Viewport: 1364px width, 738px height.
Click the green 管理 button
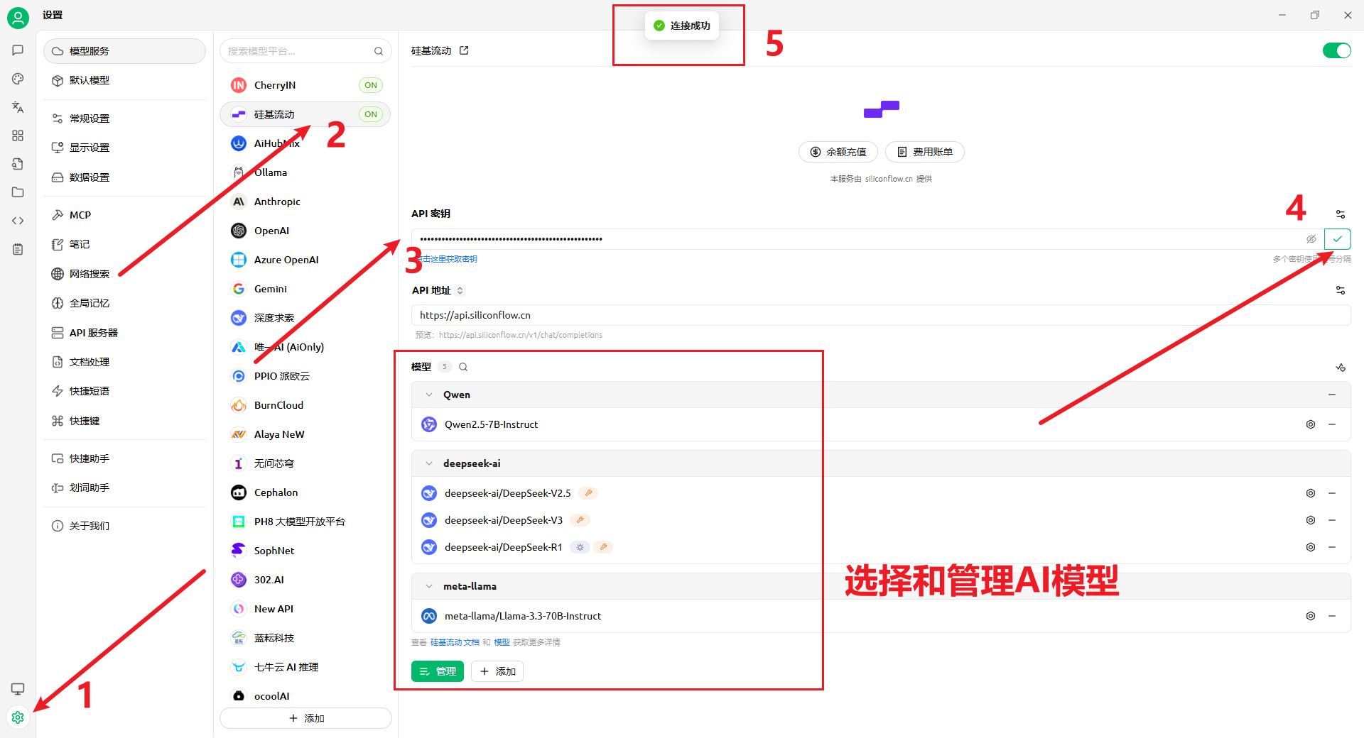[x=437, y=671]
